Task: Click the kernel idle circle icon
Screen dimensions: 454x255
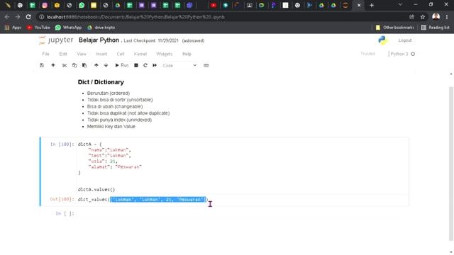Action: click(413, 54)
